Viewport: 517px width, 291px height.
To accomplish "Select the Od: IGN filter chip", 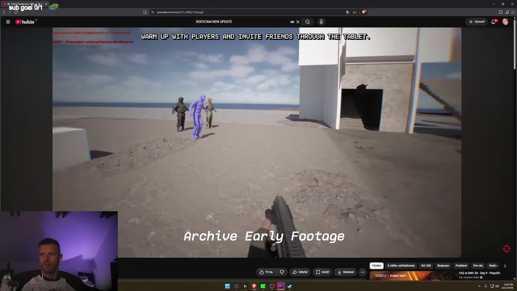I will [x=426, y=266].
